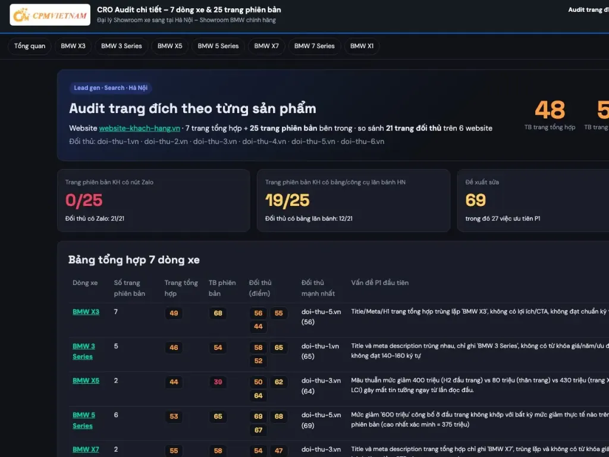Select the BMW 3 Series tab
The height and width of the screenshot is (457, 609).
point(121,46)
